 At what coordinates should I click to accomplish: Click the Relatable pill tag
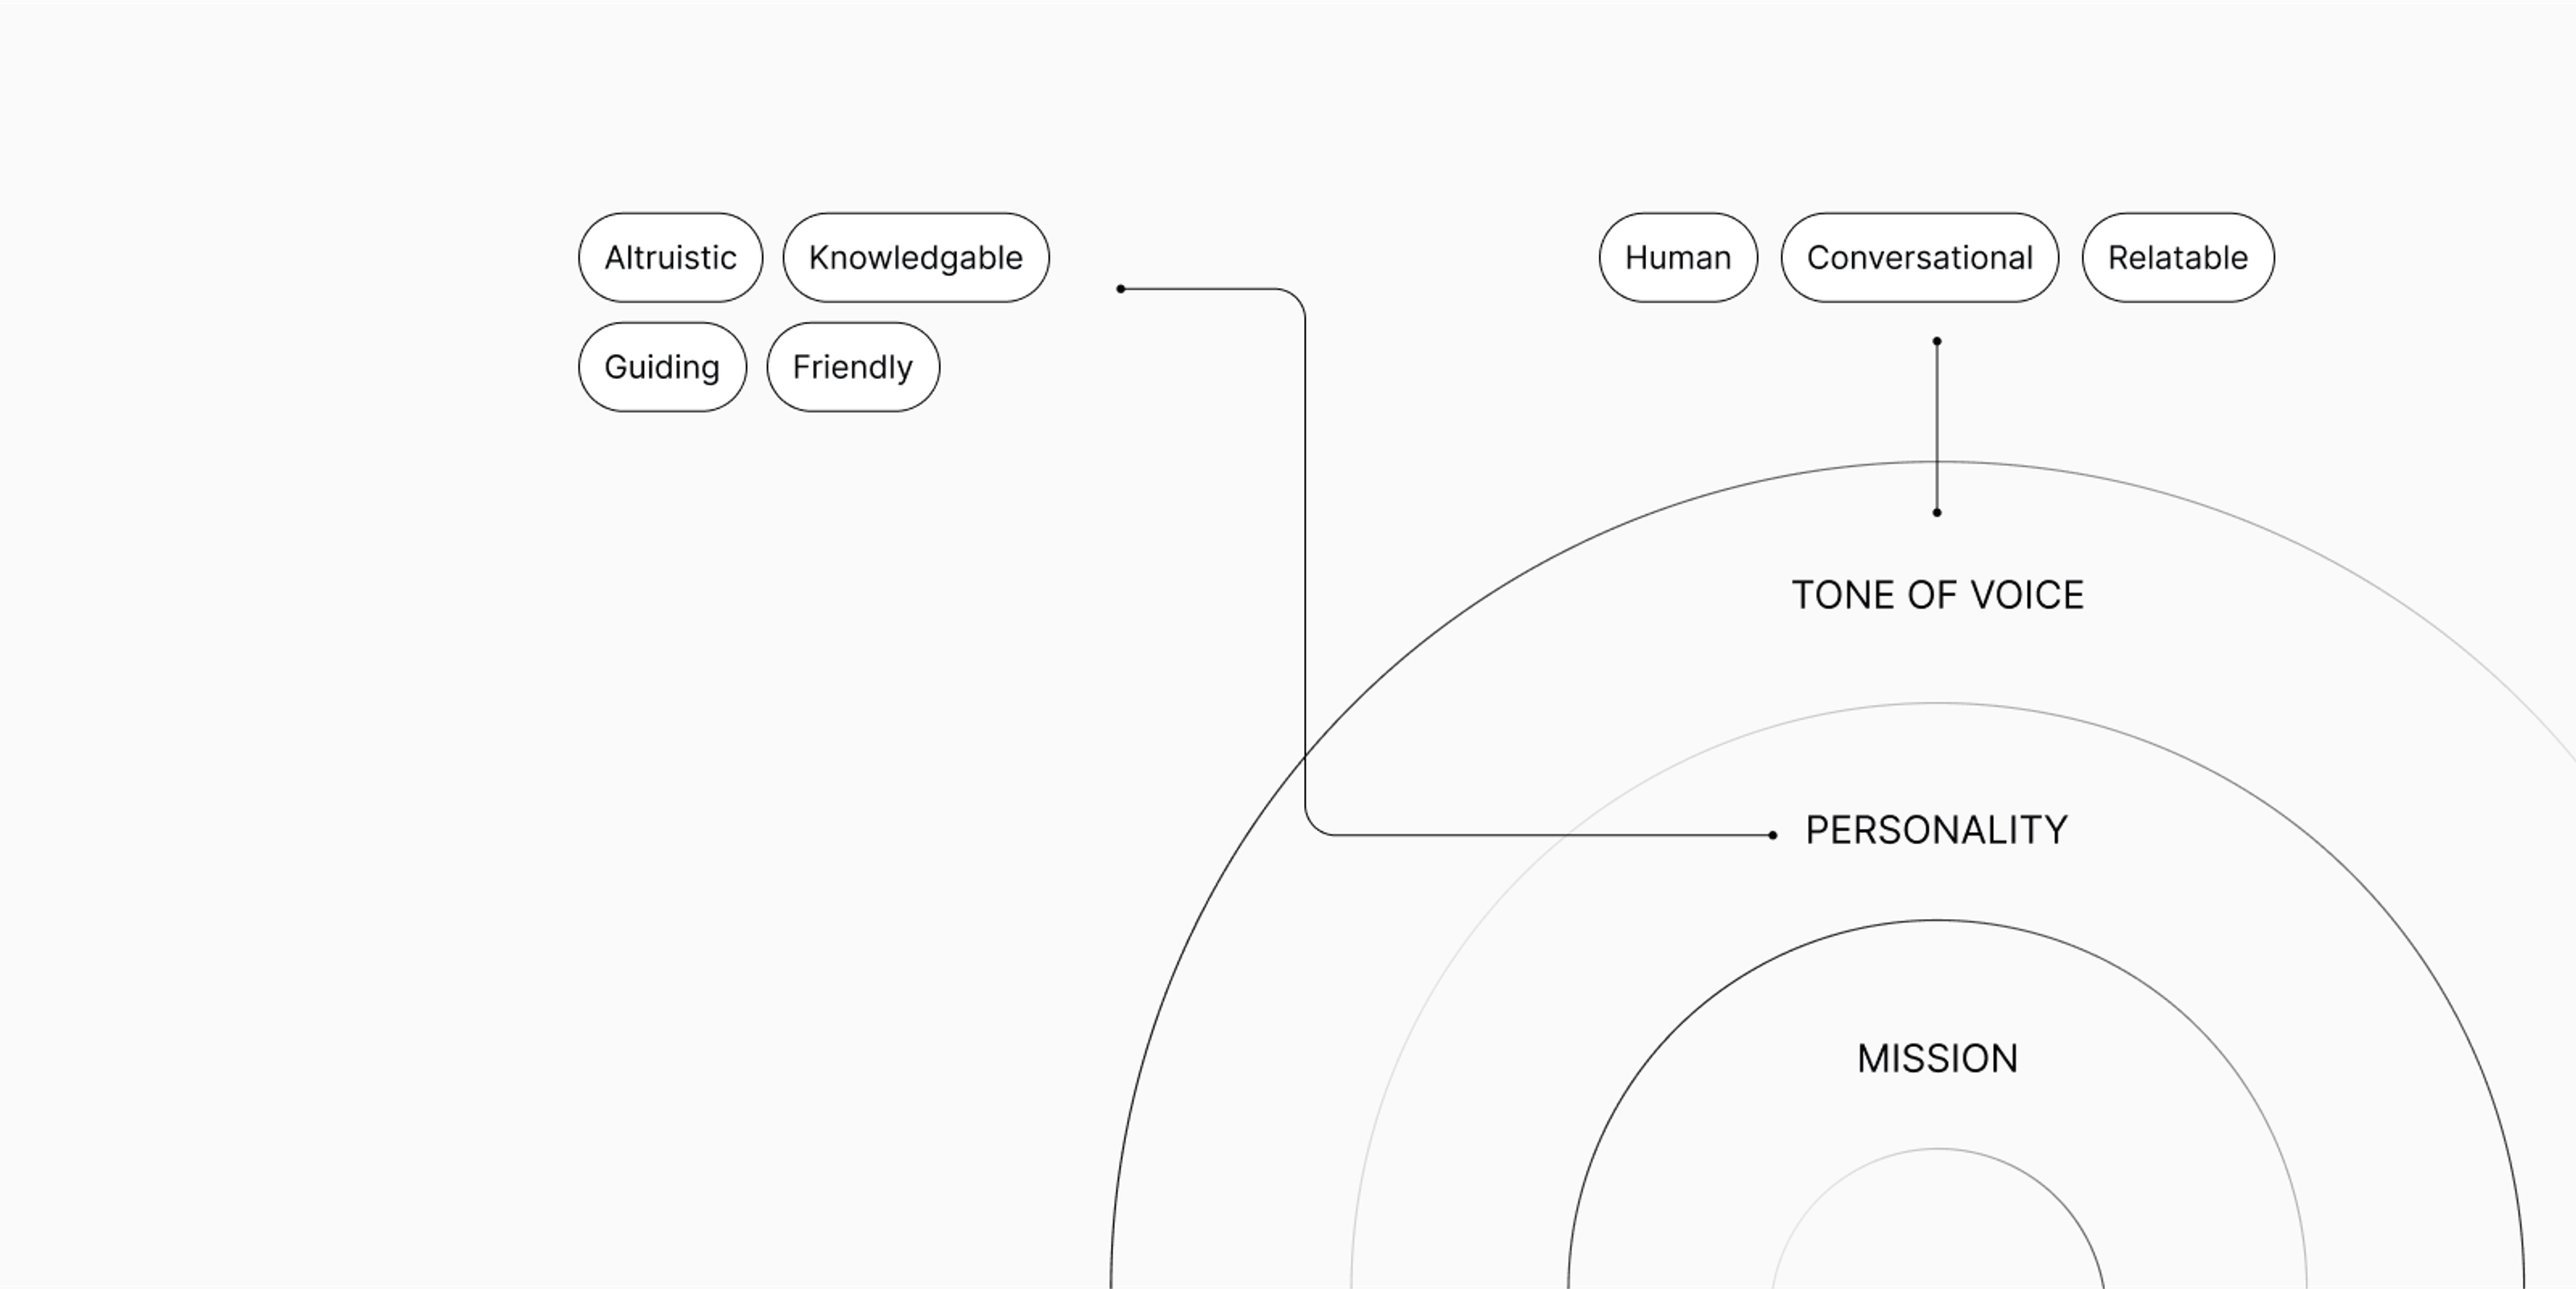2178,257
